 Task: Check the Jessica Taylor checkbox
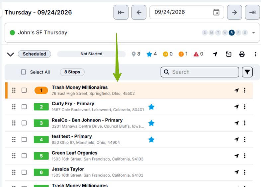tap(24, 172)
